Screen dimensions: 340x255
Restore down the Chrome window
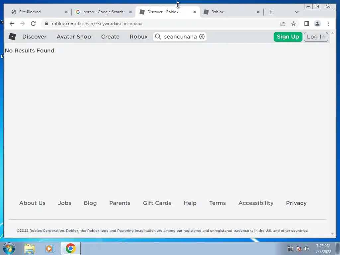pos(316,7)
